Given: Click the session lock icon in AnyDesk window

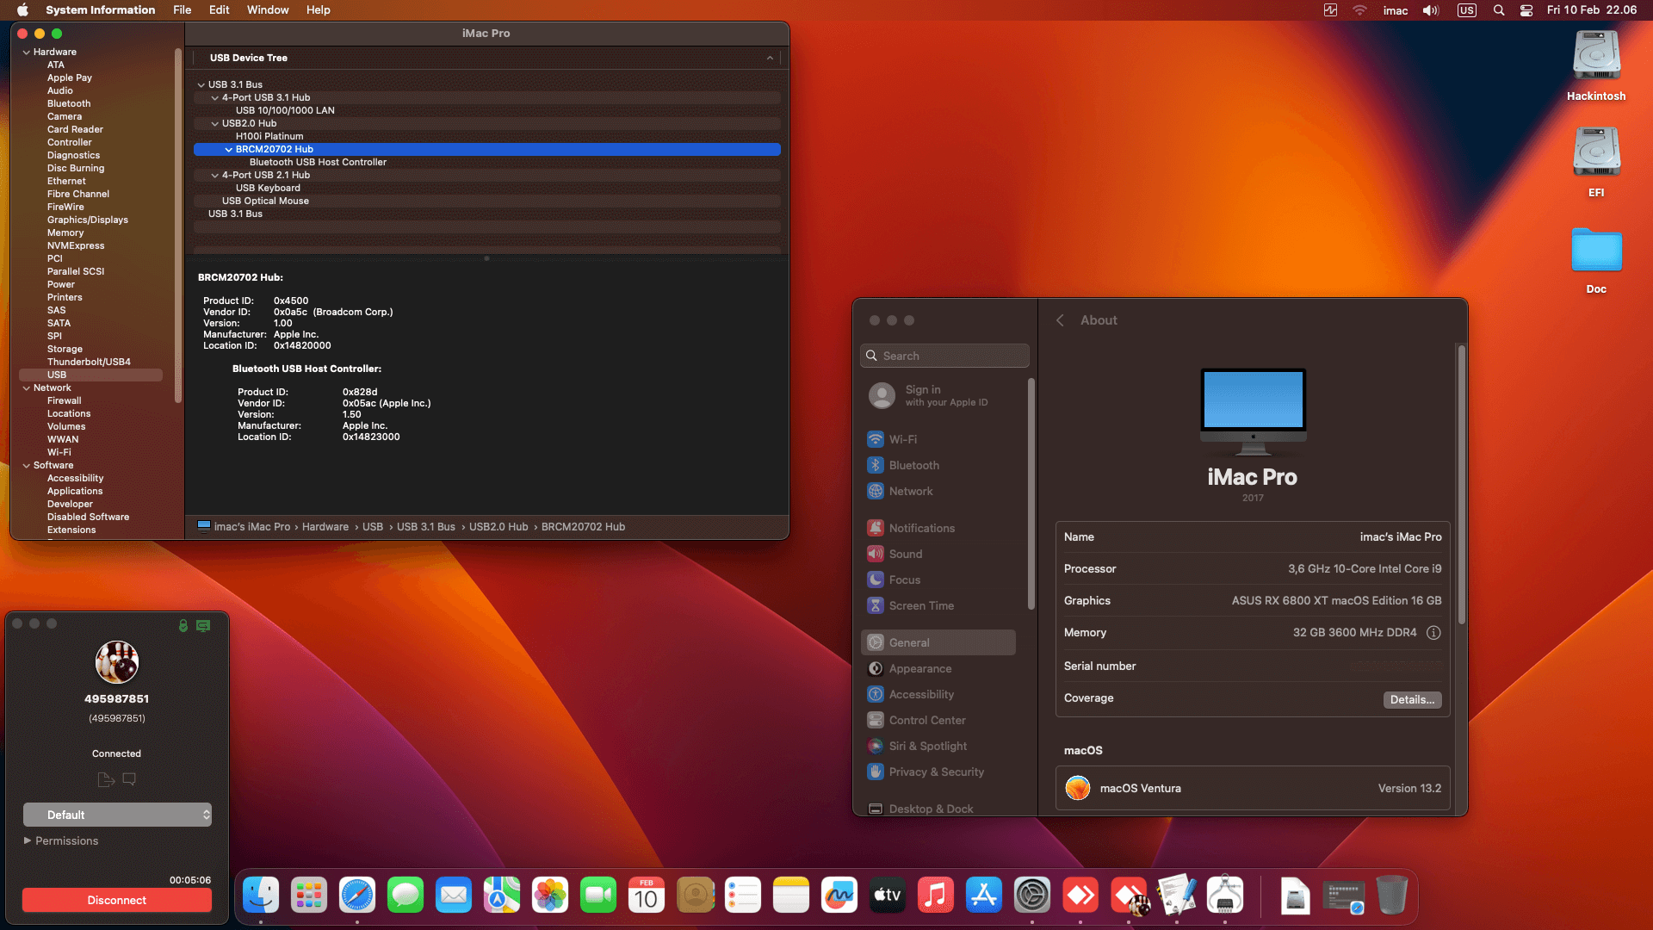Looking at the screenshot, I should pos(183,626).
